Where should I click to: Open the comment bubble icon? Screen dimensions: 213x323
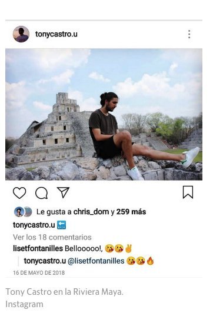[x=42, y=193]
